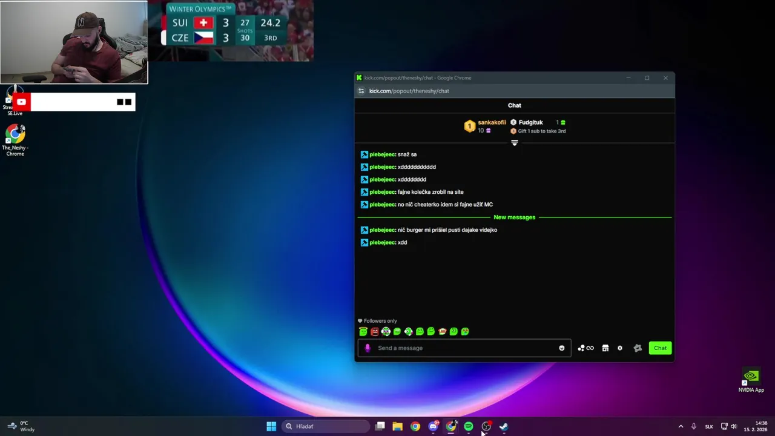Click leaderboard user Fudgituk
The width and height of the screenshot is (775, 436).
click(530, 122)
